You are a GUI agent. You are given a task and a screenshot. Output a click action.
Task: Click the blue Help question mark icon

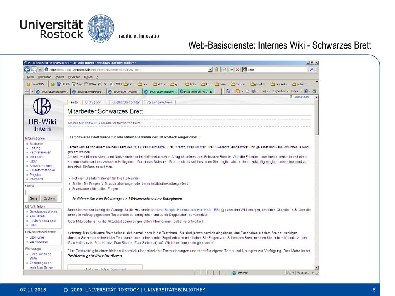coord(306,91)
